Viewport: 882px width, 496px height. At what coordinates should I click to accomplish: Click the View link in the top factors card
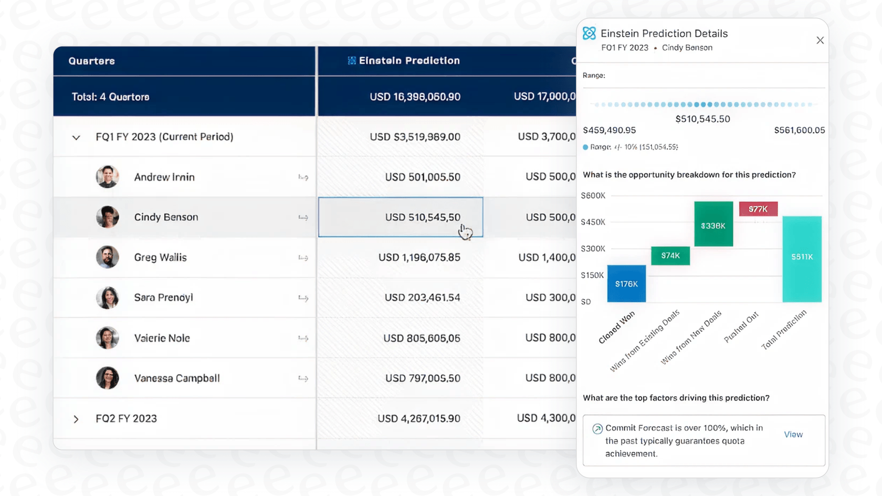click(x=793, y=434)
